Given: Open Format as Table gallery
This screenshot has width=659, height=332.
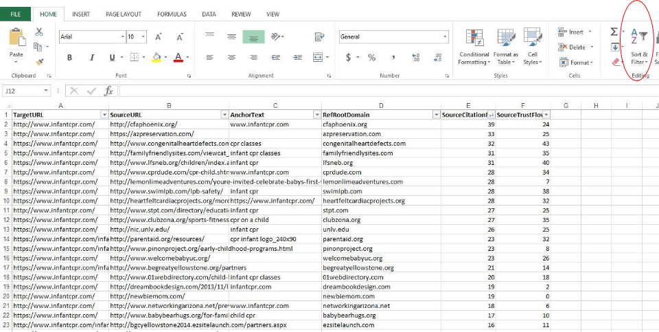Looking at the screenshot, I should (x=506, y=47).
